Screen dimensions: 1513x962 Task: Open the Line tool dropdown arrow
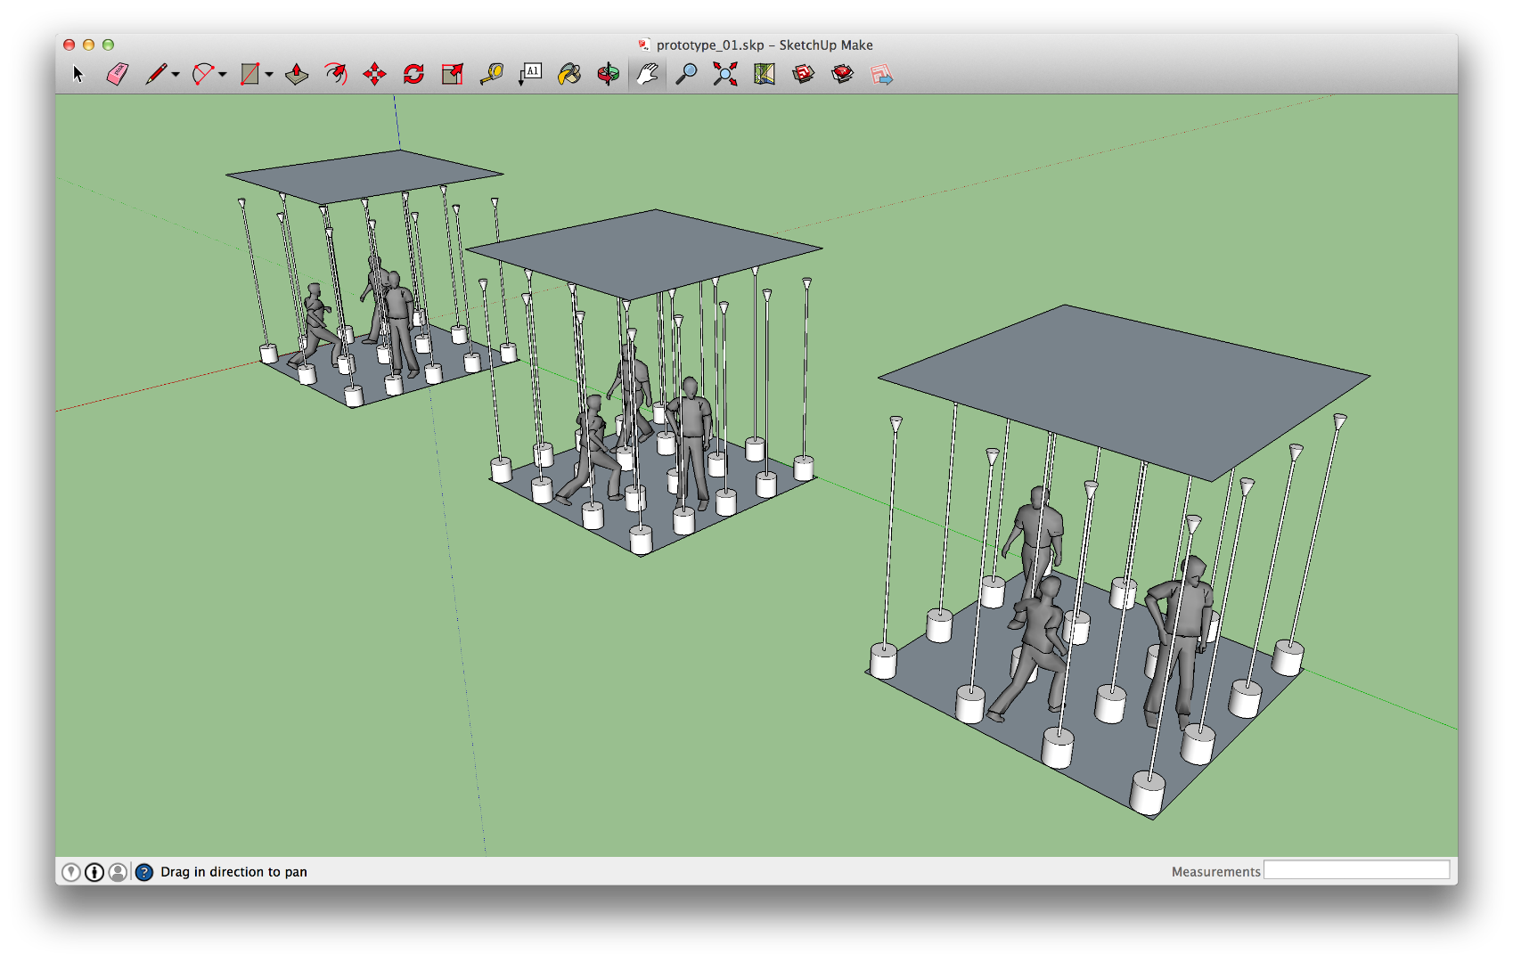tap(176, 75)
